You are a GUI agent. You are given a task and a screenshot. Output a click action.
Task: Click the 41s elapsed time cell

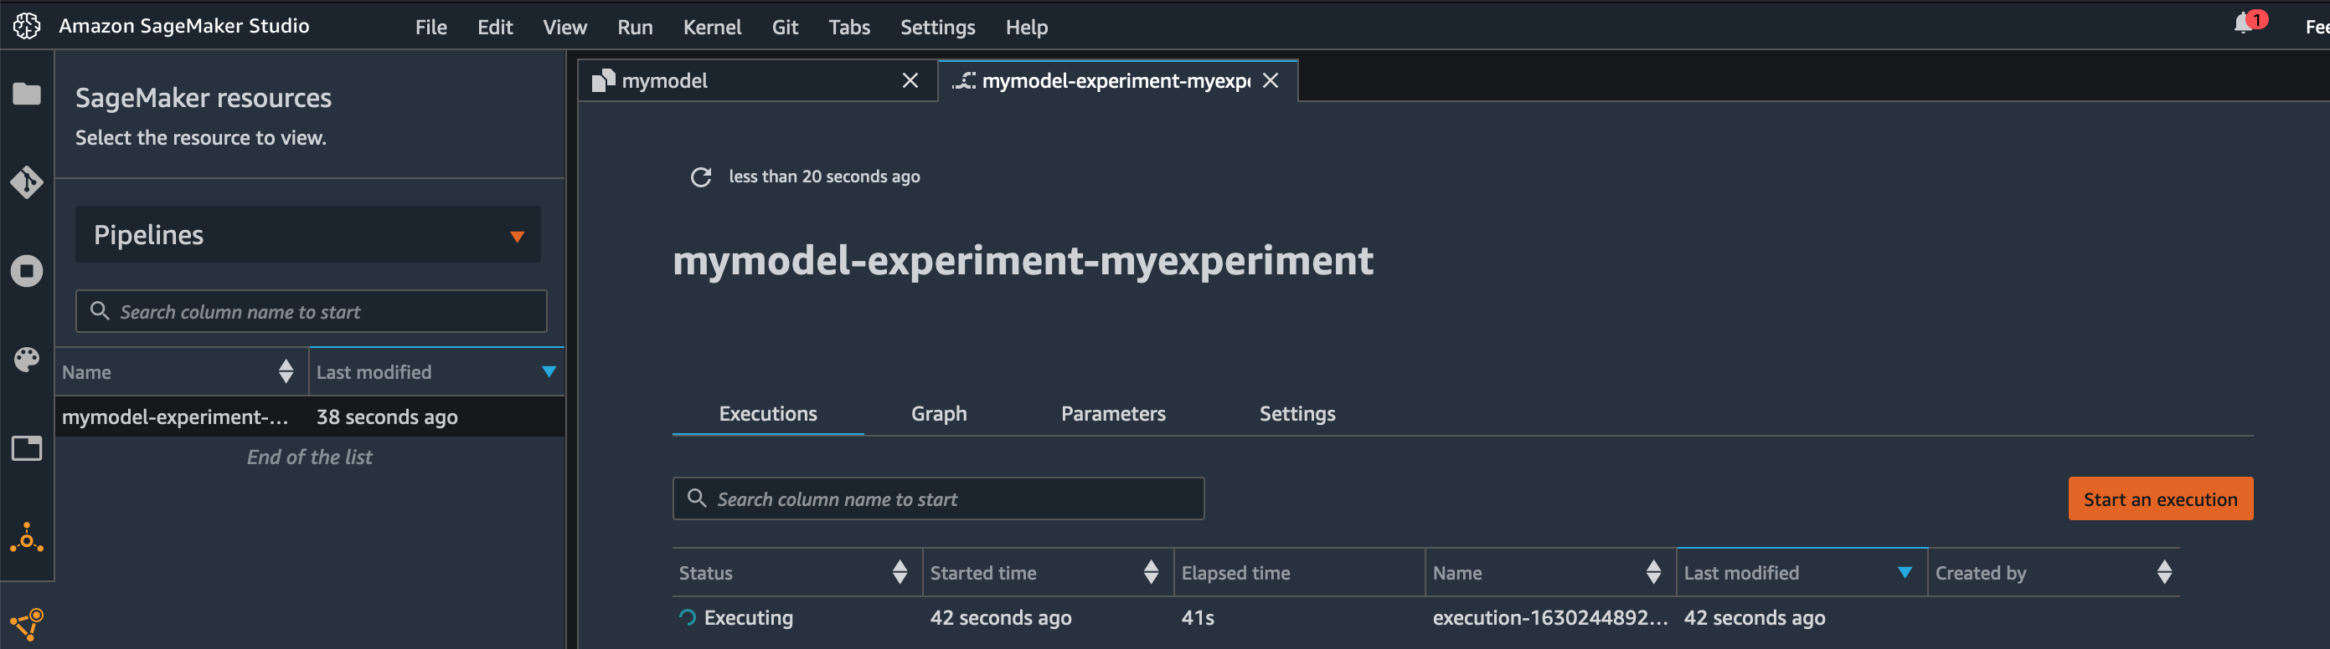tap(1198, 617)
